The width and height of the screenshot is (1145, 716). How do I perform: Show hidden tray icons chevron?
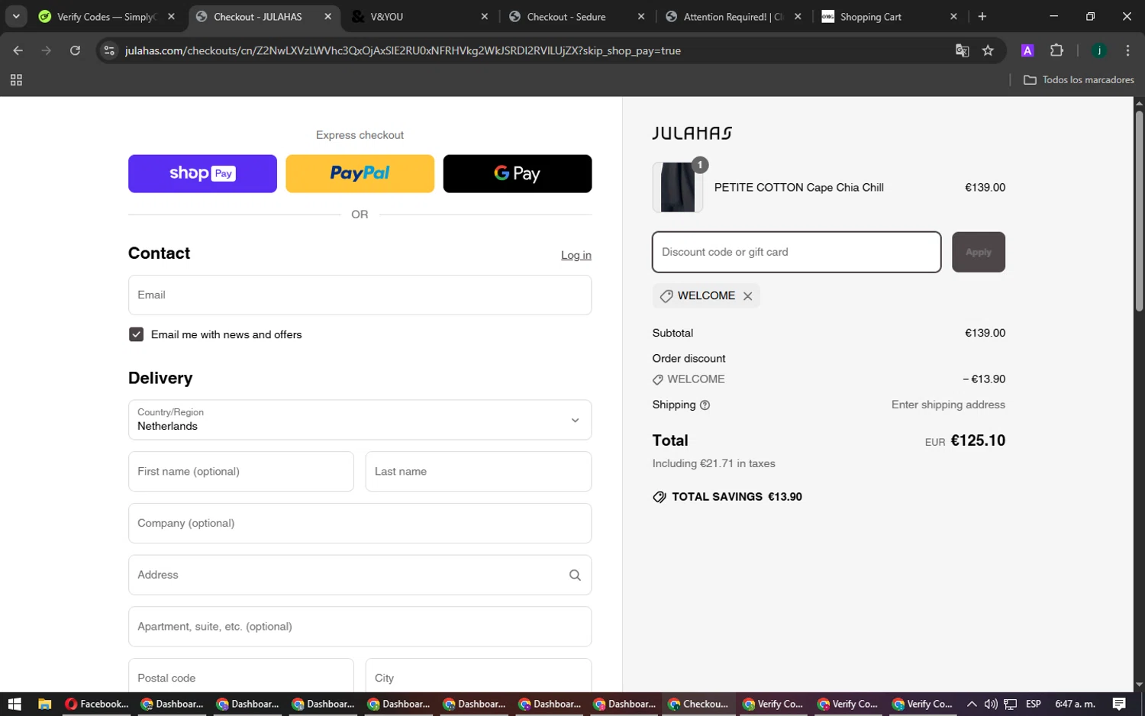[971, 704]
